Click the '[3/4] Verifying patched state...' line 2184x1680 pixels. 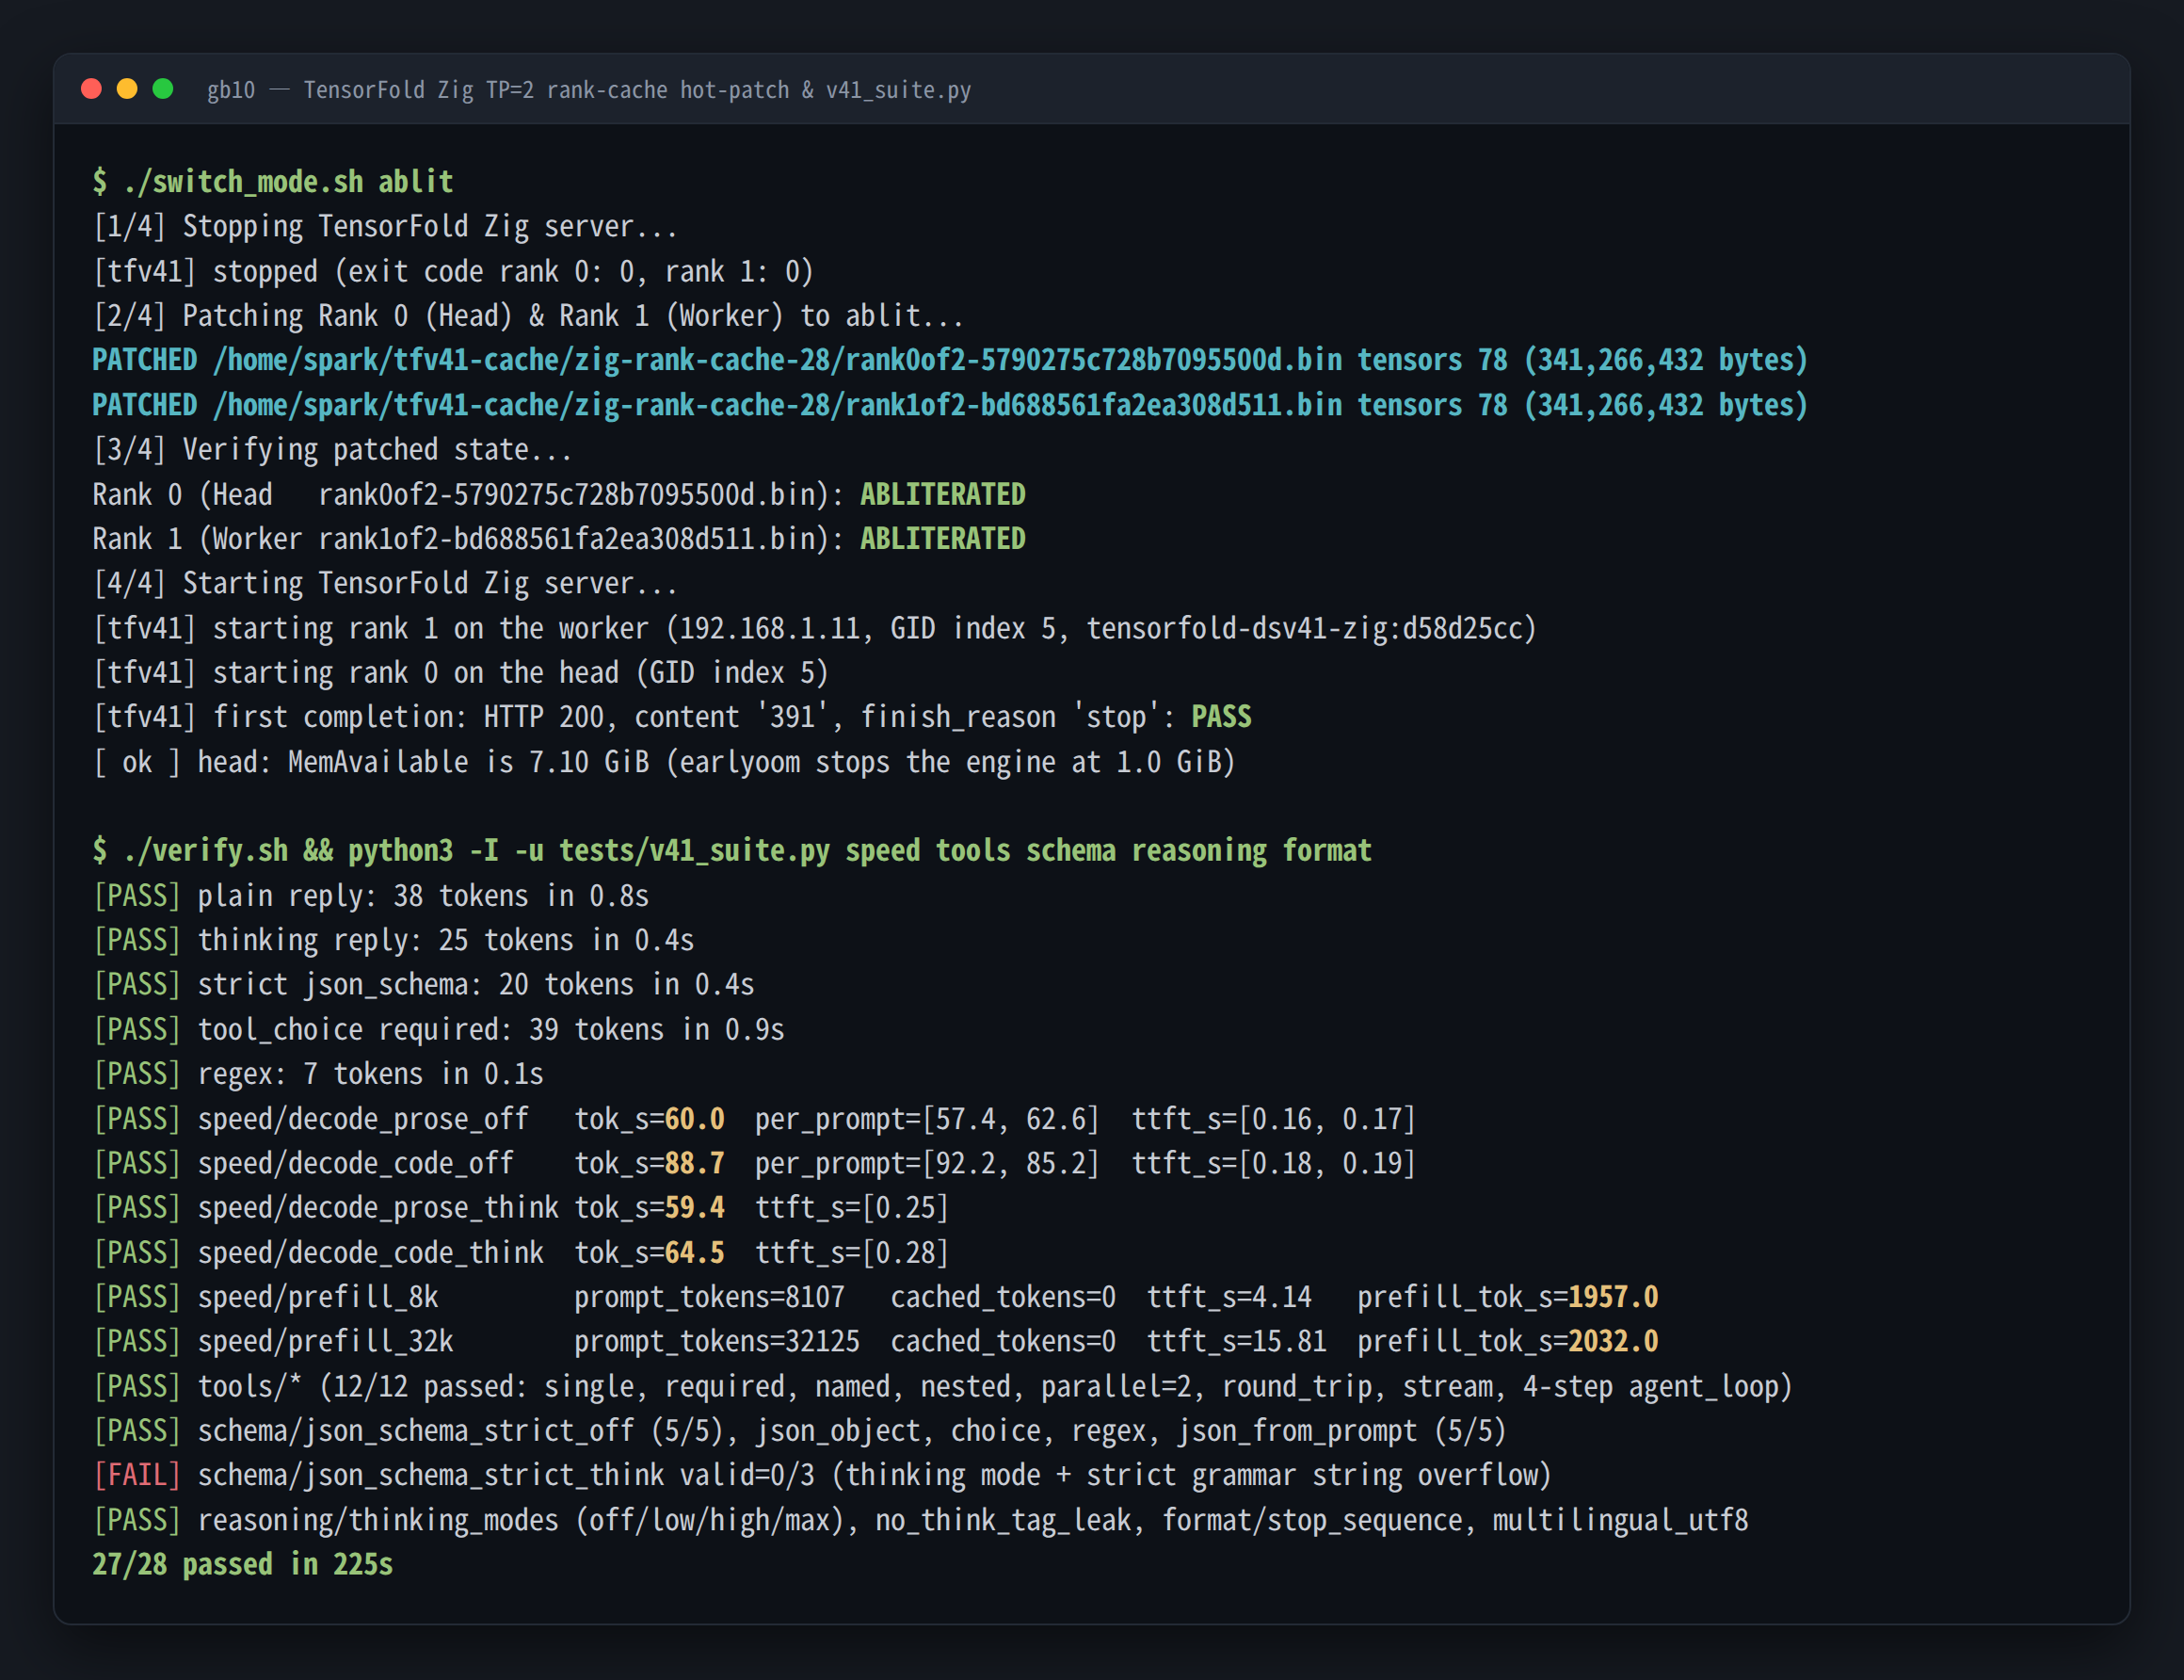click(332, 450)
